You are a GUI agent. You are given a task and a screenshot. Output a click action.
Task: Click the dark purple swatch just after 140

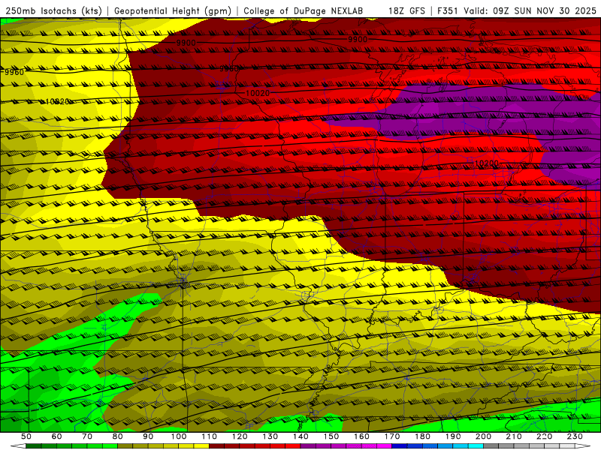(308, 445)
